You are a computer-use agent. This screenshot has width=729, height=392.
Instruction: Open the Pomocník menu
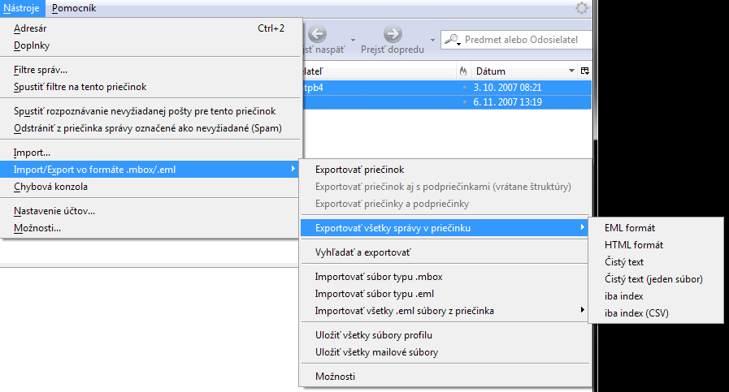pos(74,8)
